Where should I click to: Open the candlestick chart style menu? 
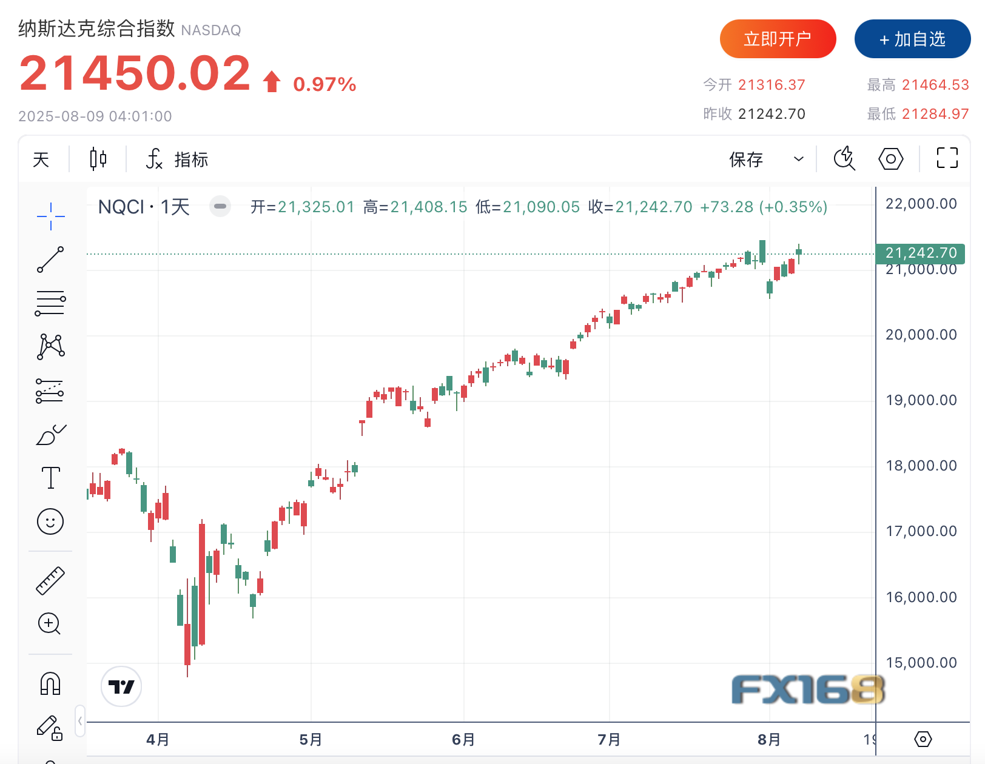tap(98, 159)
